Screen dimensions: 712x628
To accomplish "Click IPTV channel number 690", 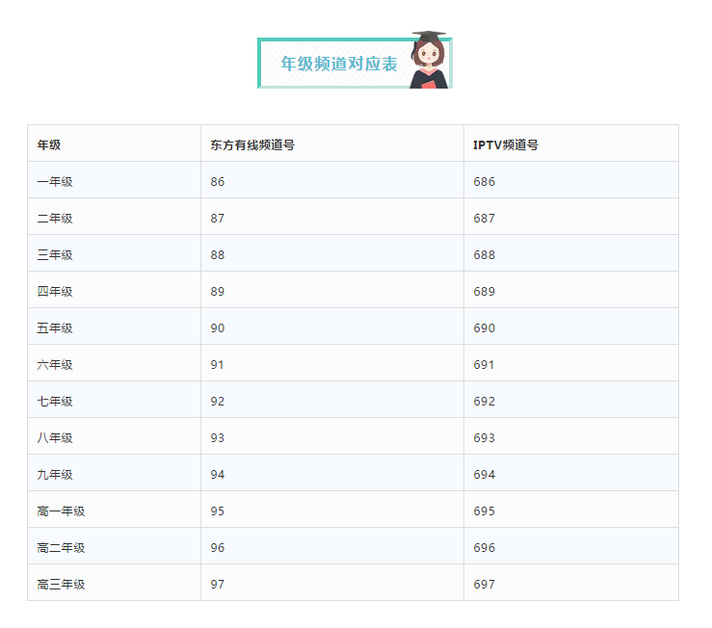I will pyautogui.click(x=485, y=327).
